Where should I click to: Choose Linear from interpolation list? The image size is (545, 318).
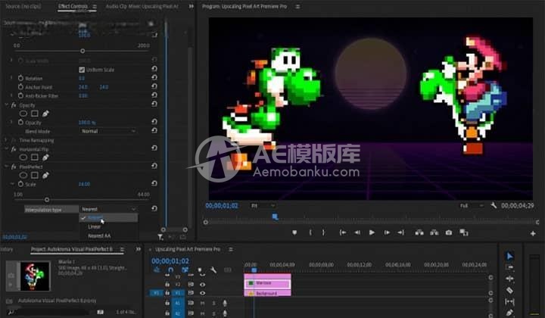(95, 226)
